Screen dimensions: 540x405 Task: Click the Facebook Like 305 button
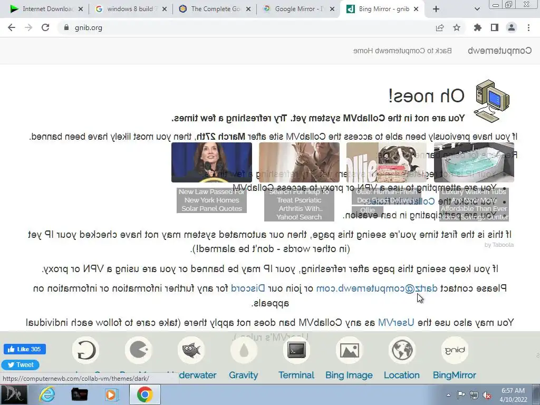(25, 349)
